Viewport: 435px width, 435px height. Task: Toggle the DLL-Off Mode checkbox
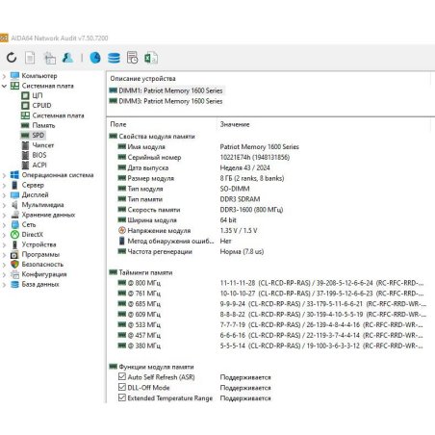click(x=122, y=387)
